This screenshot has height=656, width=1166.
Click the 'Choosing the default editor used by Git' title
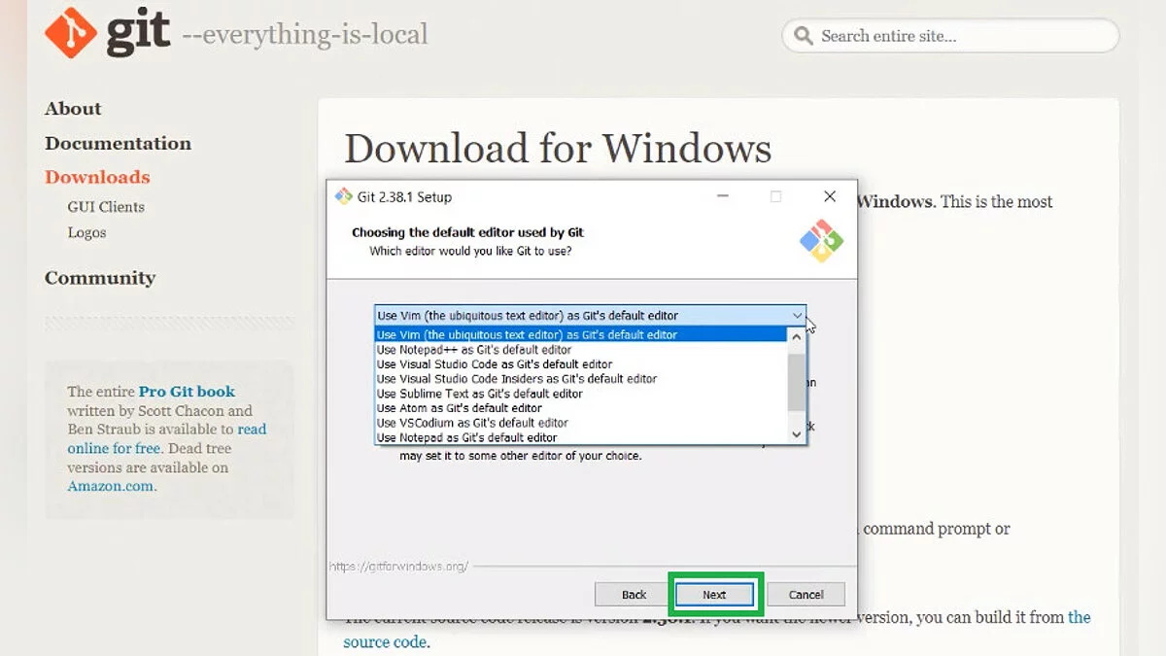pyautogui.click(x=467, y=232)
